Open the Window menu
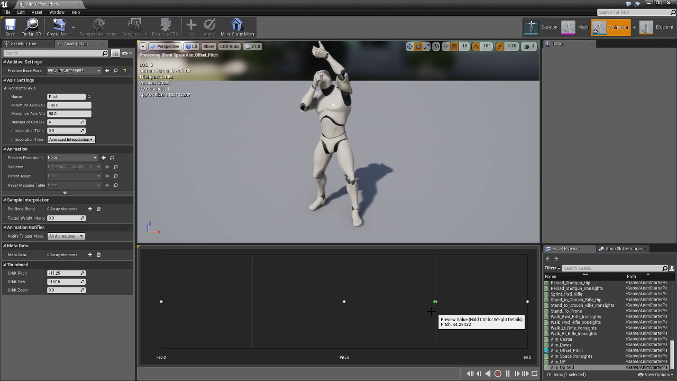 (57, 12)
